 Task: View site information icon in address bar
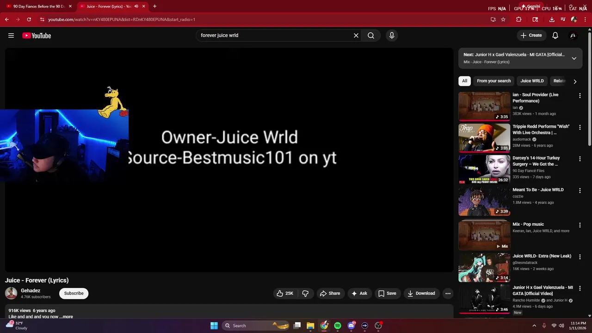coord(42,19)
